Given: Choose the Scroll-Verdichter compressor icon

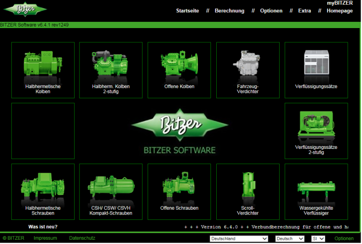Looking at the screenshot, I should (248, 191).
